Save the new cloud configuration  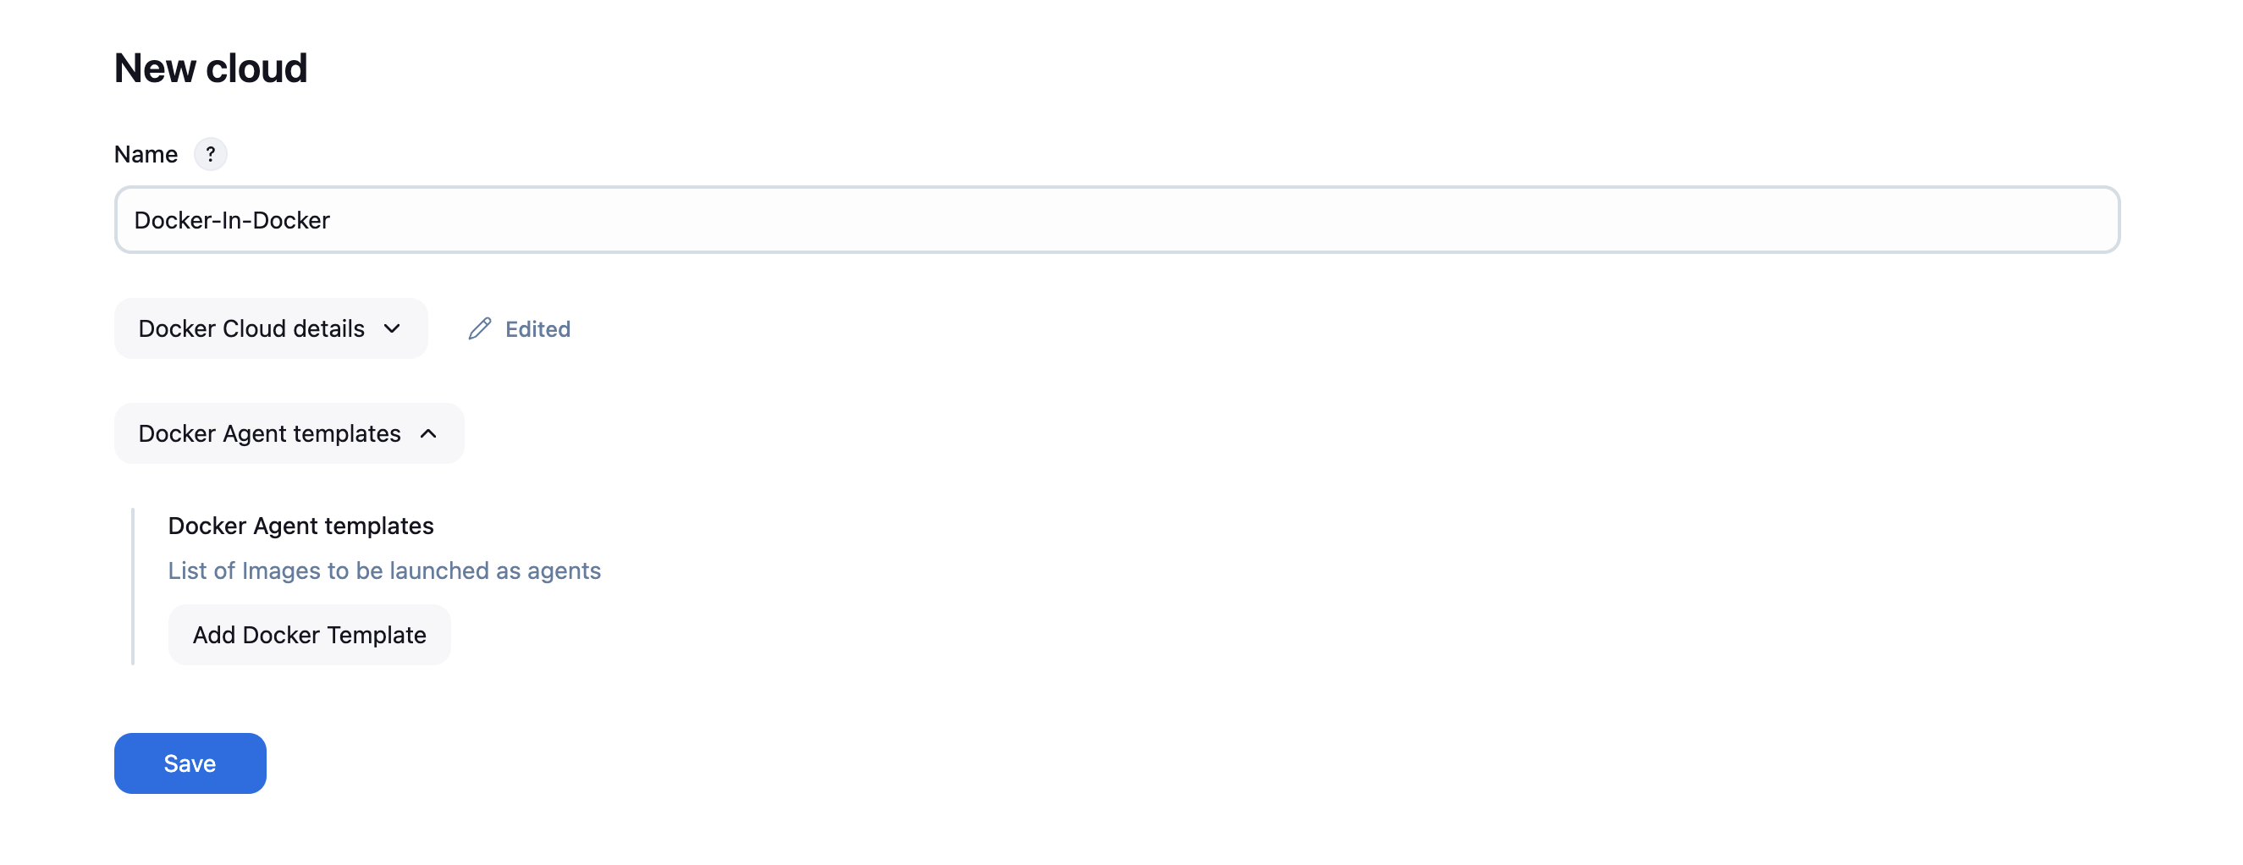point(190,763)
